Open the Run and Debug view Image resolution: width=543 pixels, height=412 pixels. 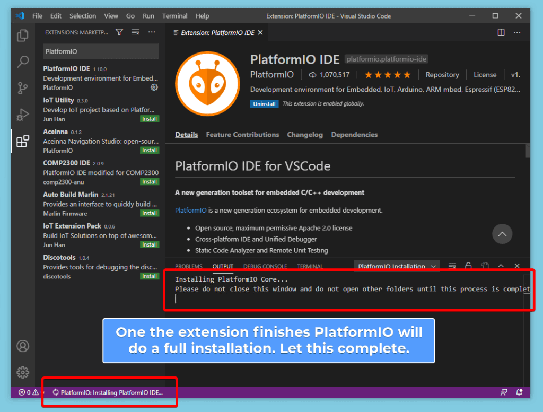point(23,115)
